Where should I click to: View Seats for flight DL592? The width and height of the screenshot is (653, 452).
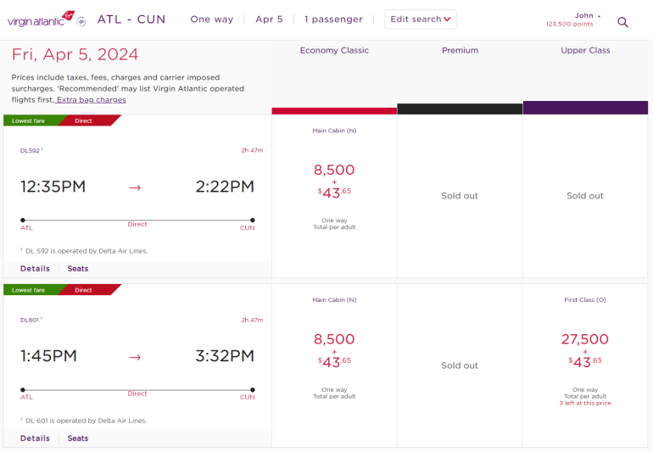click(x=78, y=269)
